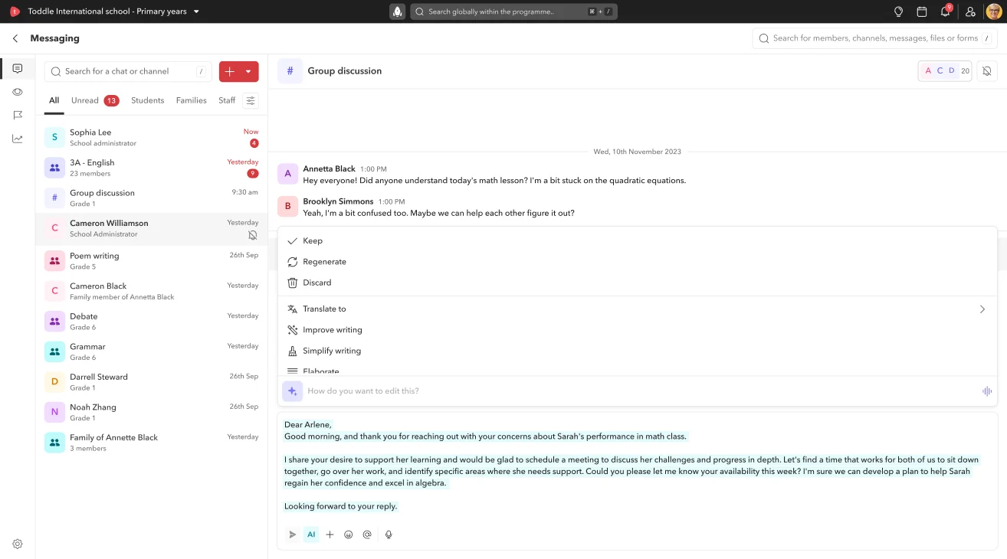Click the 'How do you want to edit this?' field
1007x559 pixels.
coord(641,391)
